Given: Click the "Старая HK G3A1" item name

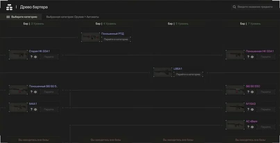Looking at the screenshot, I should pos(40,51).
